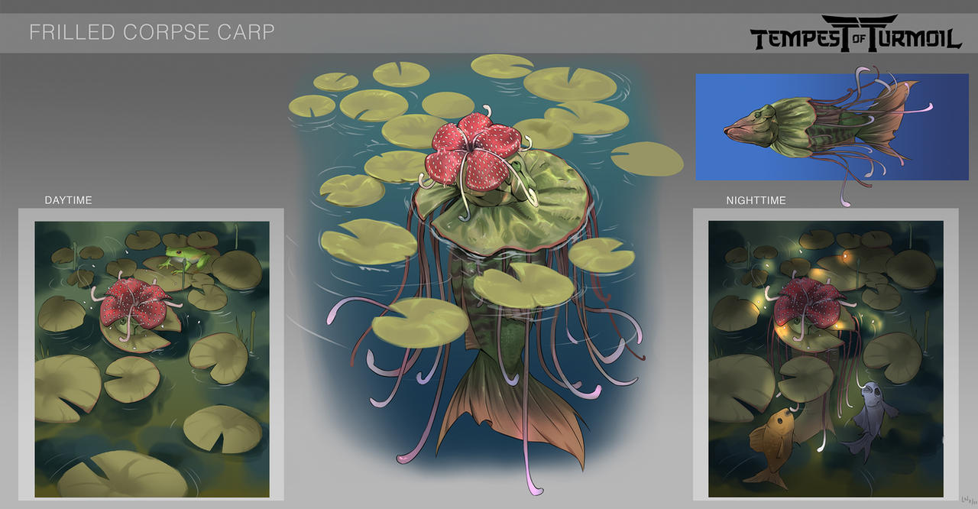Click the carp tail fin in center artwork
Image resolution: width=978 pixels, height=509 pixels.
(x=513, y=411)
